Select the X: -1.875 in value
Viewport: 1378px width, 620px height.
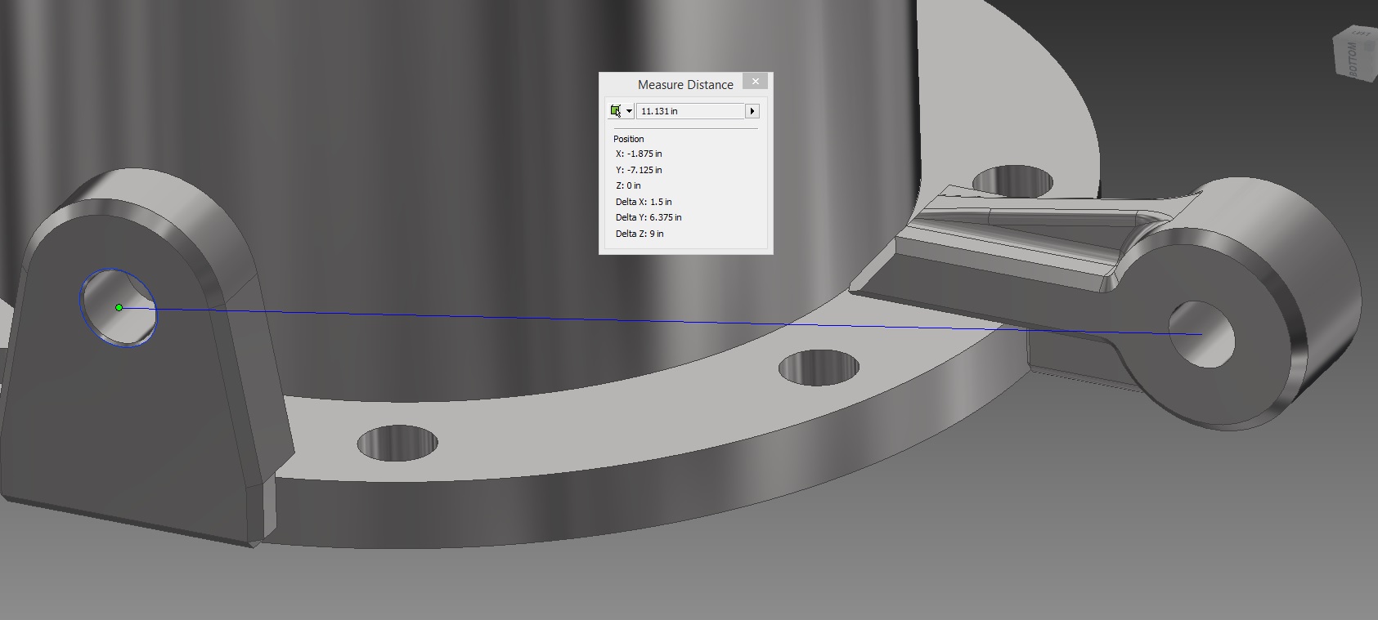(x=639, y=154)
